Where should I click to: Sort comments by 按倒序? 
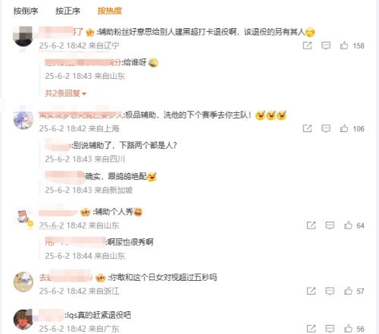26,11
